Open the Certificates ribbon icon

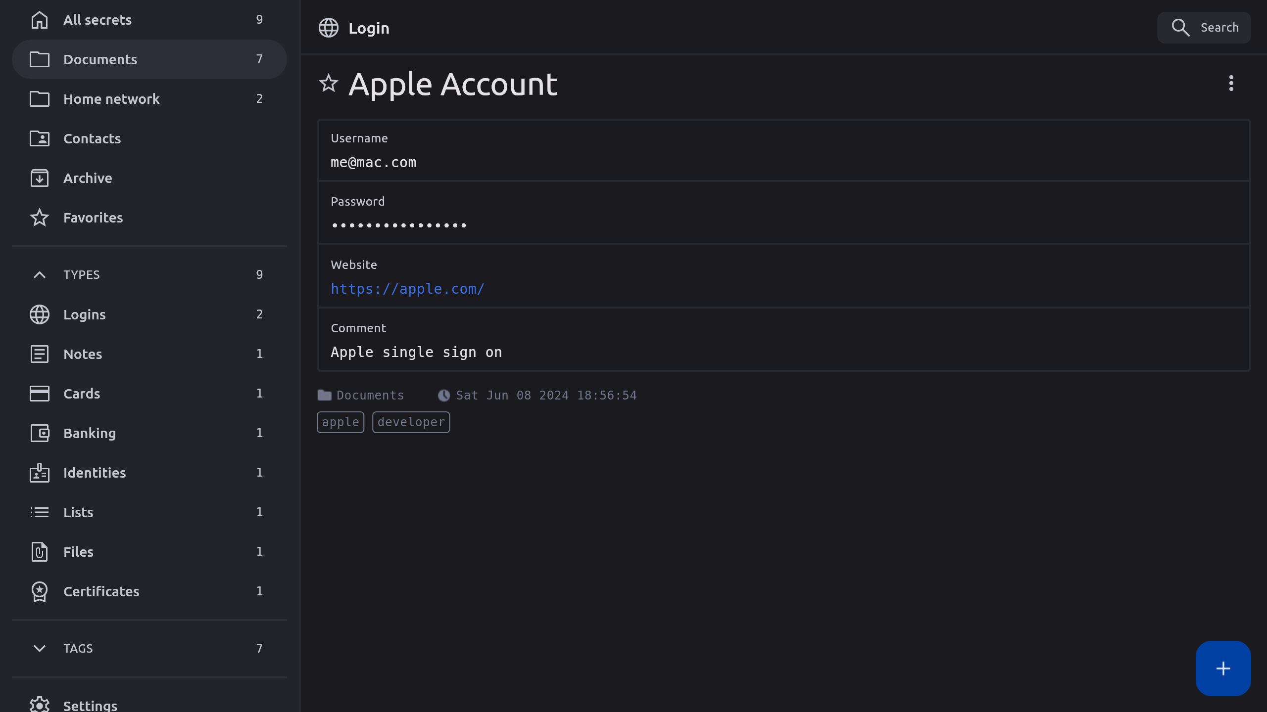tap(40, 591)
